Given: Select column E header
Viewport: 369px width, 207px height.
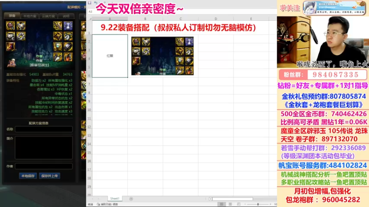Looking at the screenshot, I should [251, 19].
